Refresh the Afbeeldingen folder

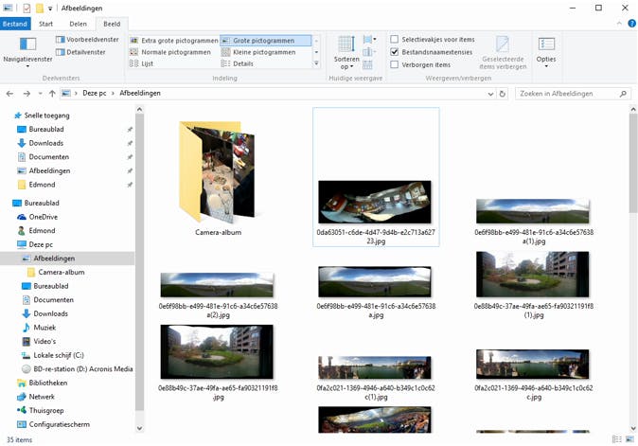pyautogui.click(x=503, y=94)
